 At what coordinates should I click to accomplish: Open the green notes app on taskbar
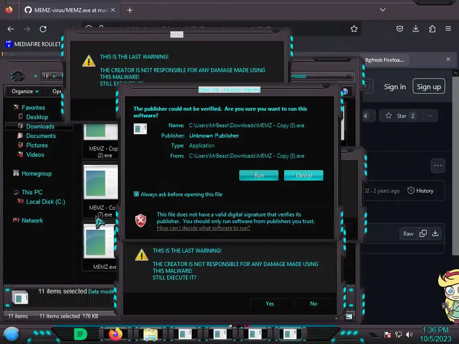(80, 334)
